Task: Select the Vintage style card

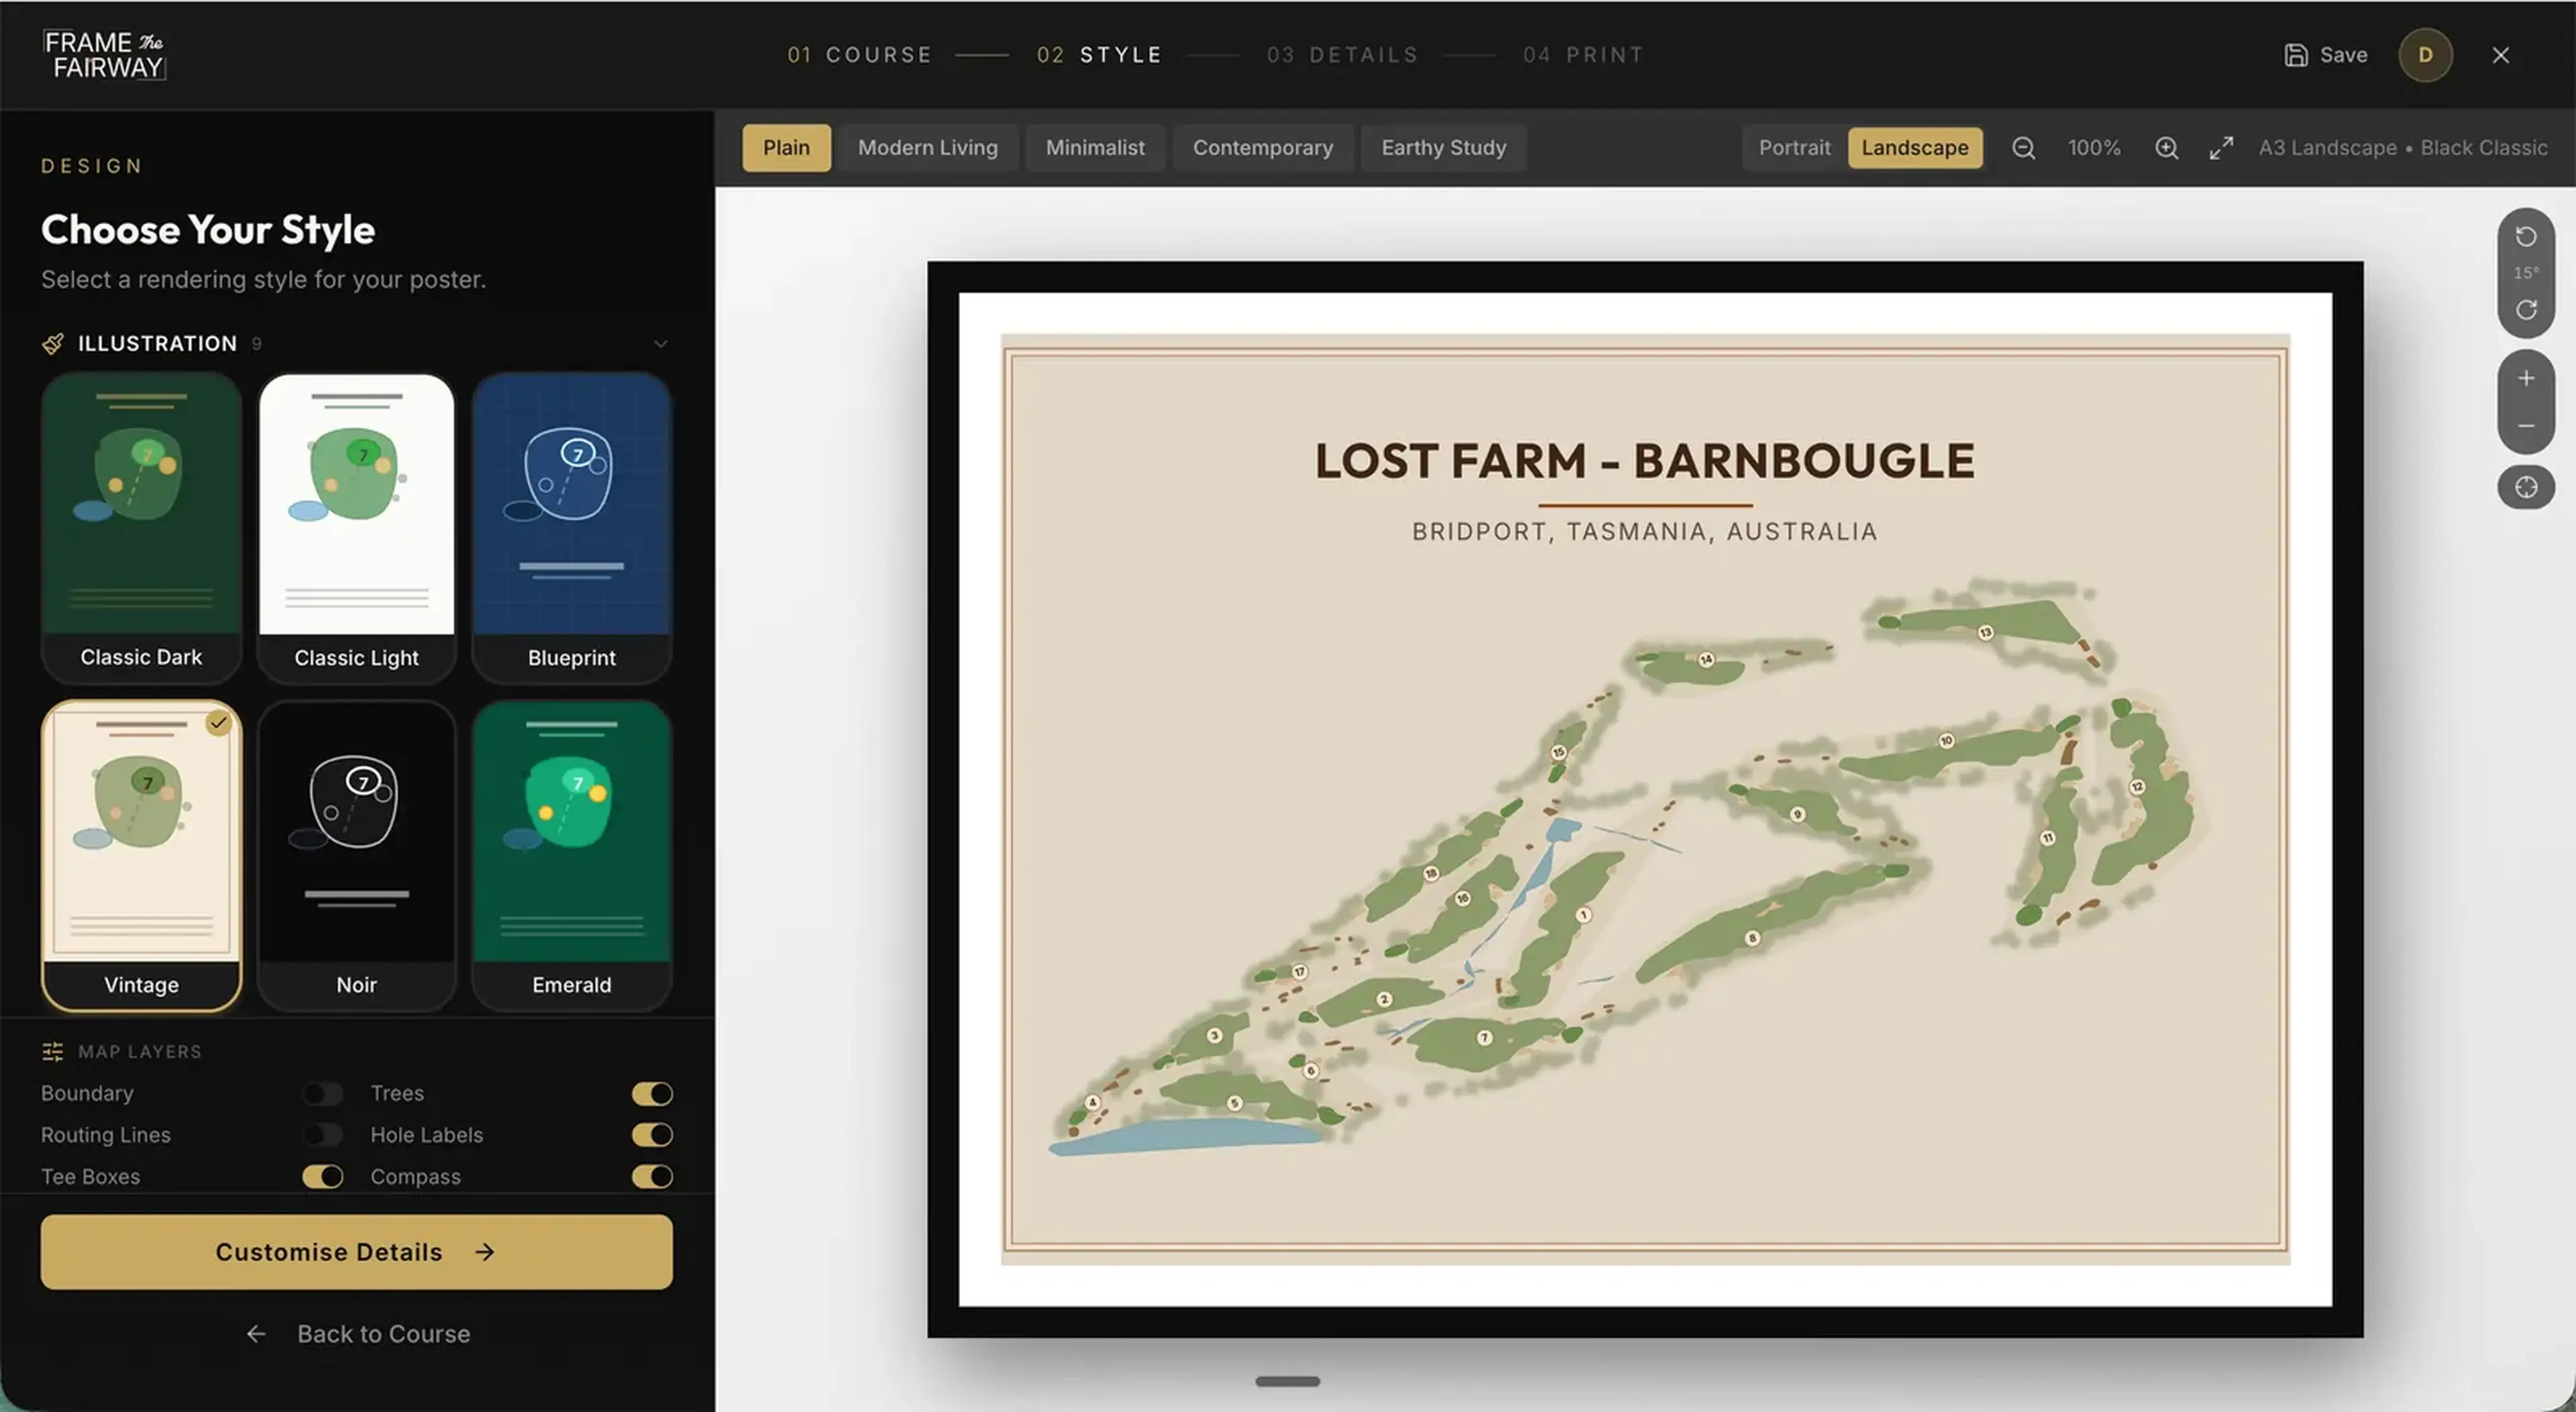Action: pos(141,856)
